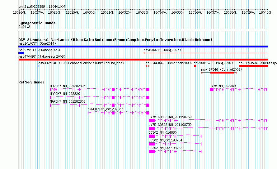Viewport: 277px width, 169px height.
Task: Open LY75-CD302|NM_001198759 transcript label
Action: click(x=170, y=125)
